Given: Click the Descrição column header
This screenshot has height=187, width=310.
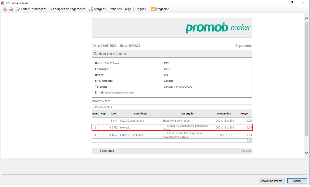Looking at the screenshot, I should pos(187,114).
